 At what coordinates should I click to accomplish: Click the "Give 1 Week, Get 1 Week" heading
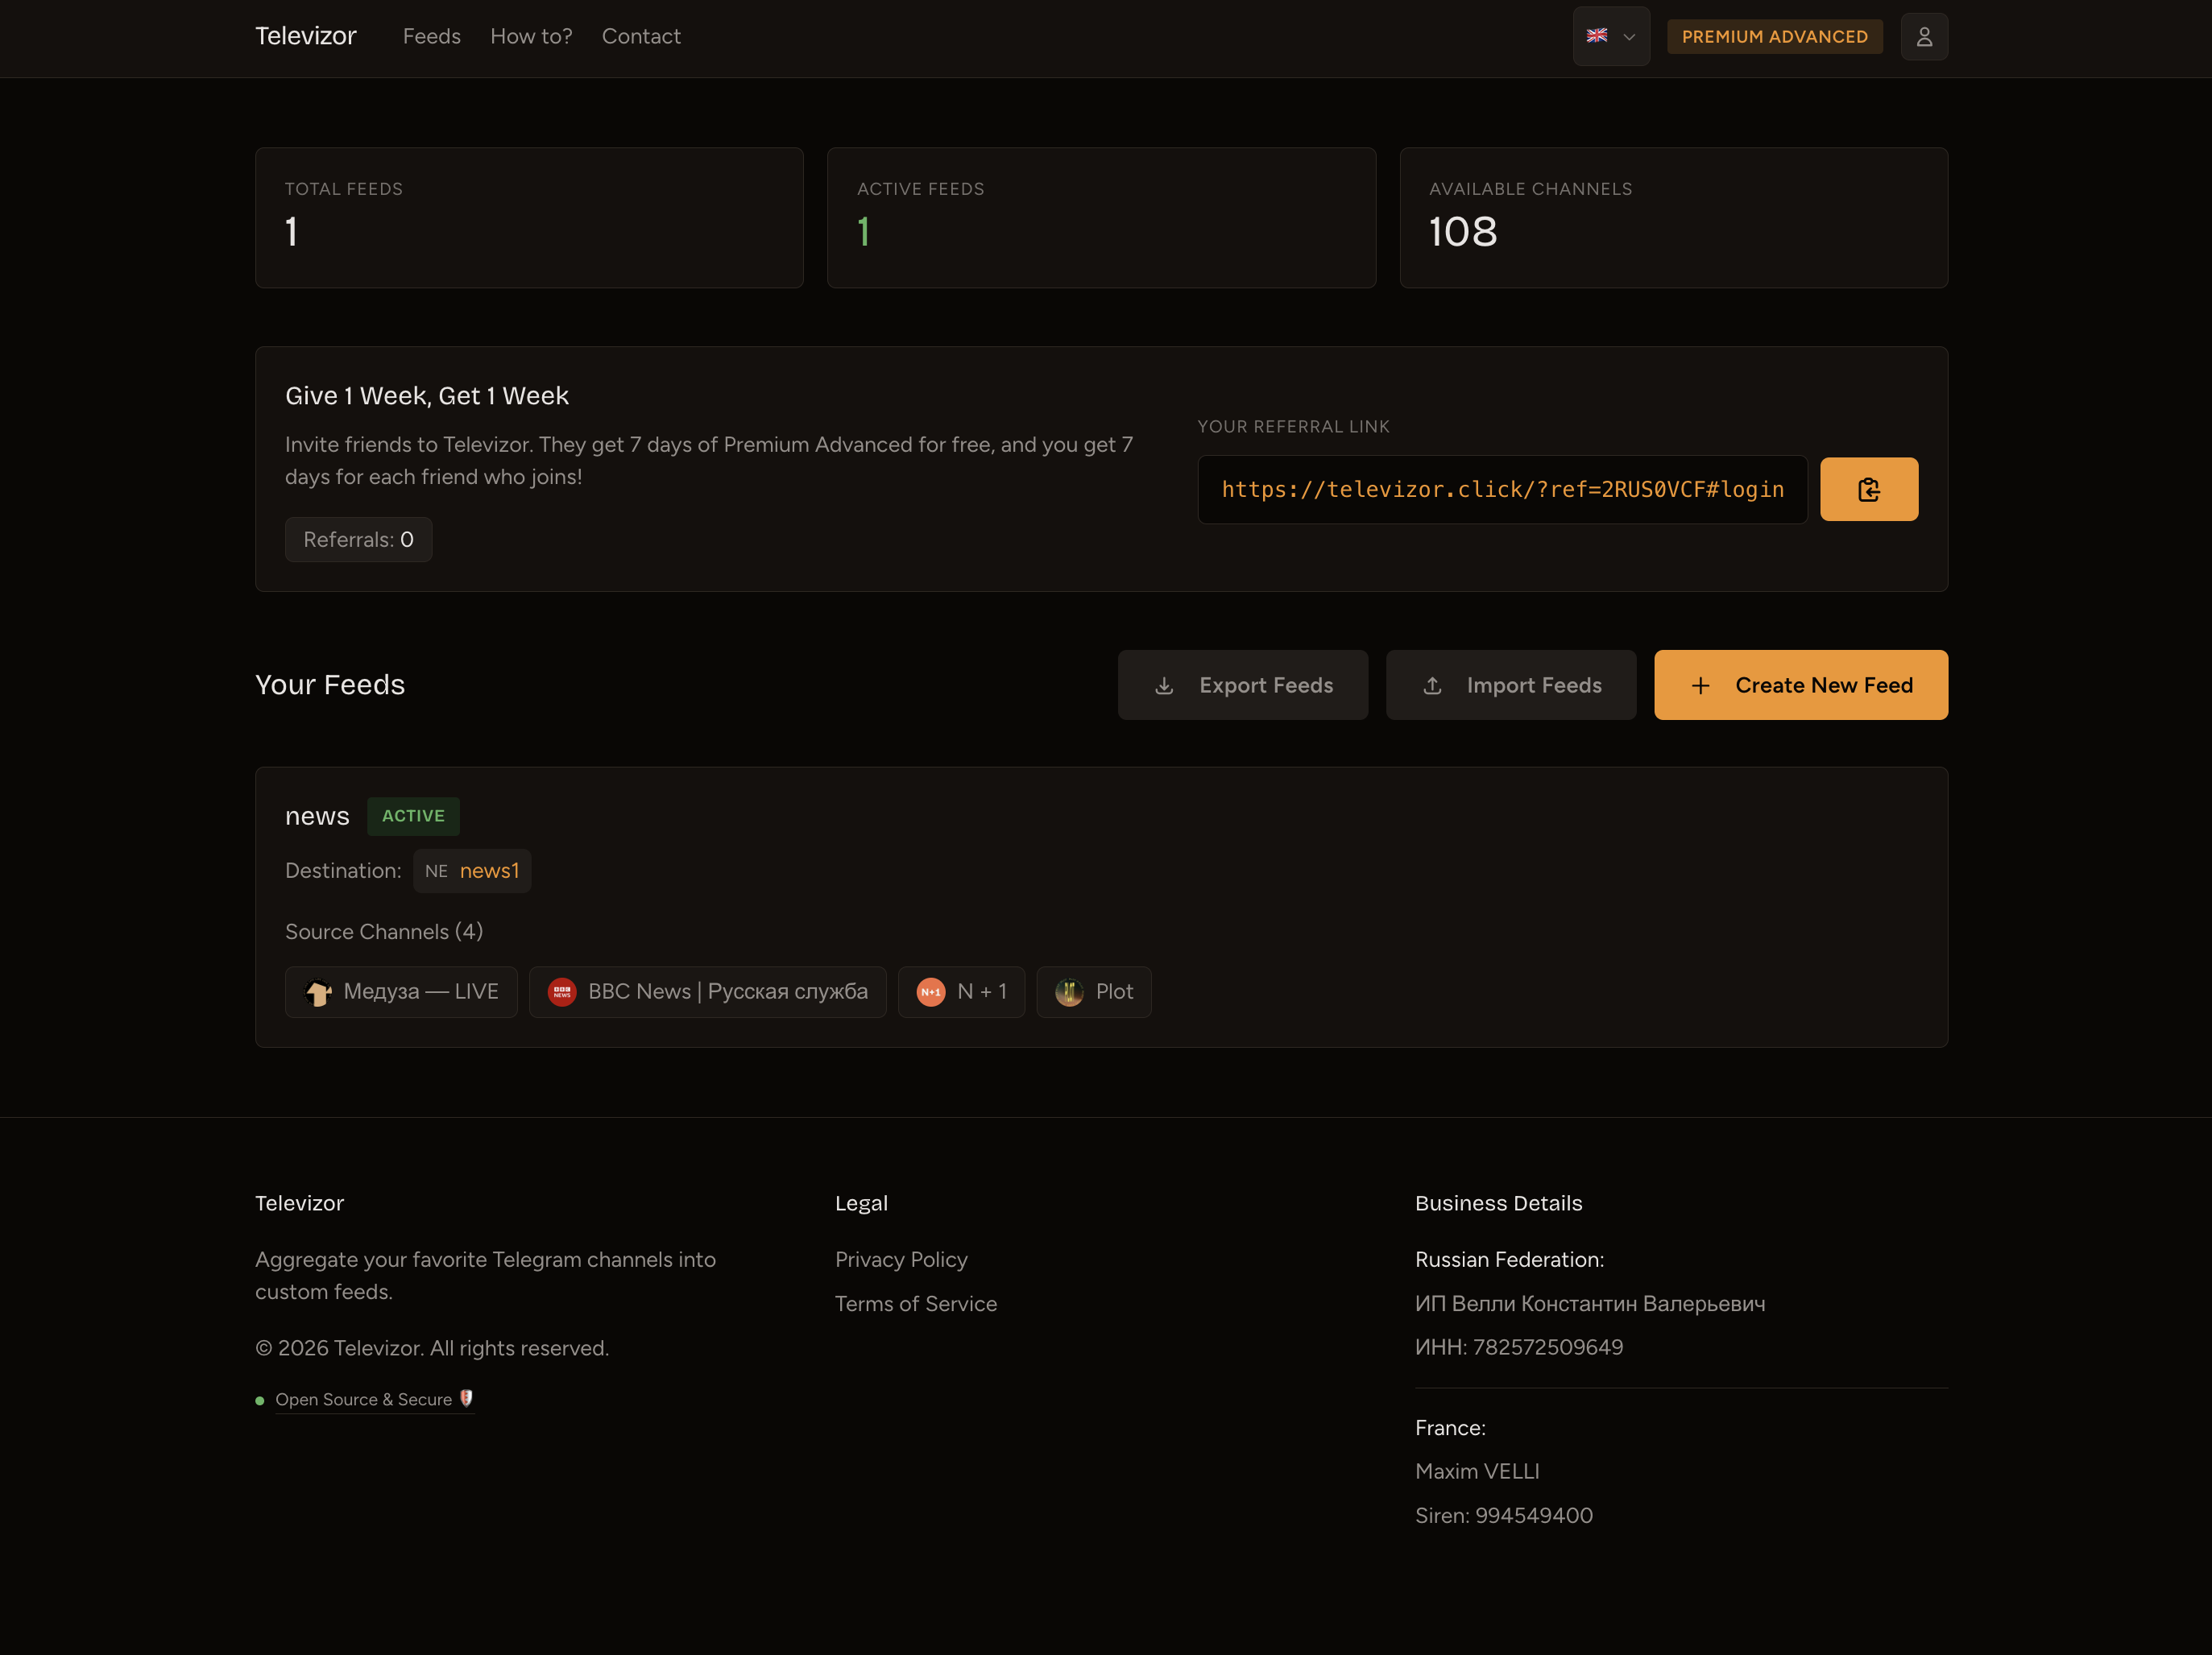click(x=427, y=396)
